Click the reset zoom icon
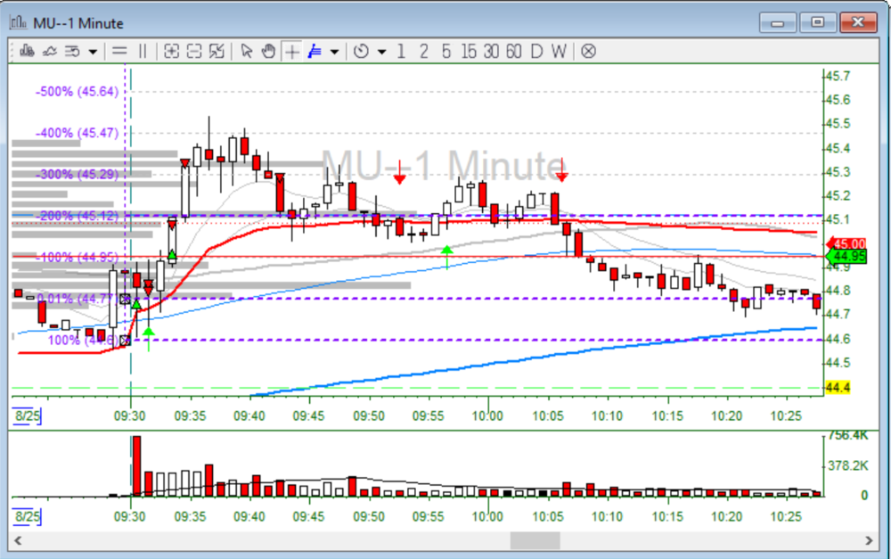The image size is (891, 559). point(217,52)
